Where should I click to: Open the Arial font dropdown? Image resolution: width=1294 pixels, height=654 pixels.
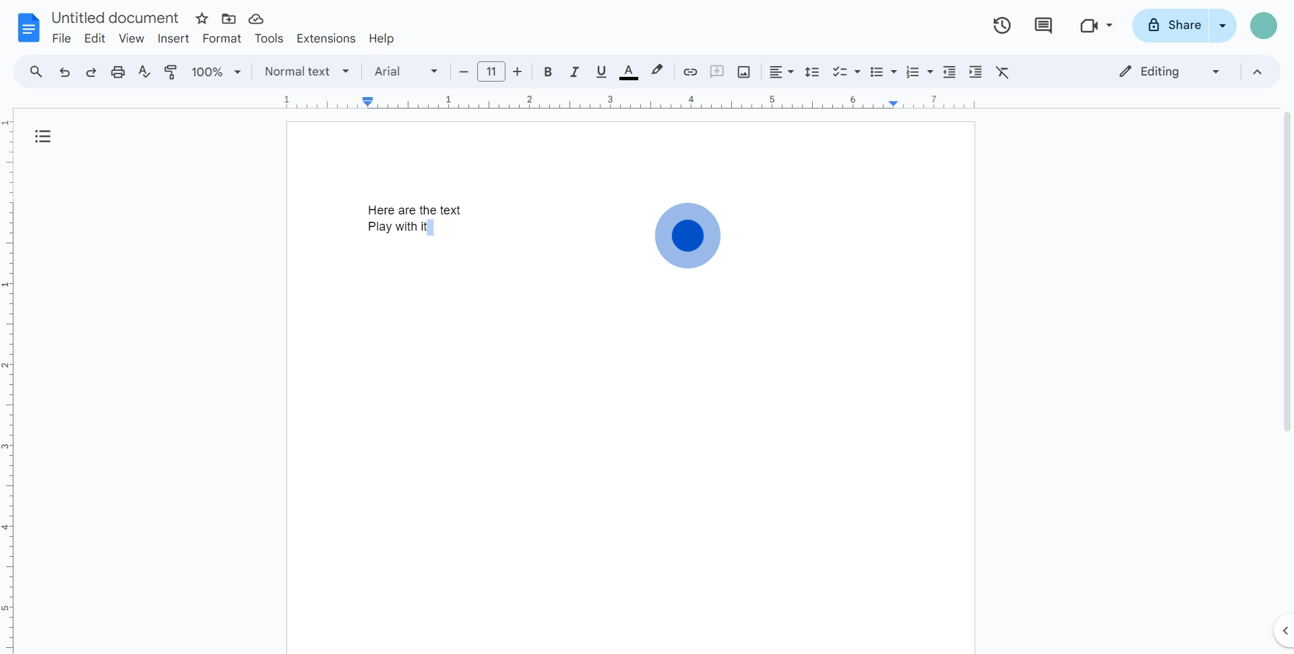(406, 72)
